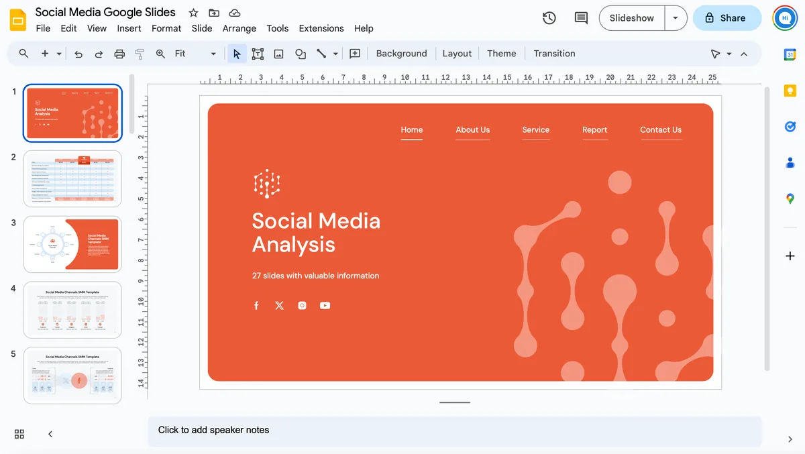Click the move to folder icon
805x454 pixels.
(214, 13)
